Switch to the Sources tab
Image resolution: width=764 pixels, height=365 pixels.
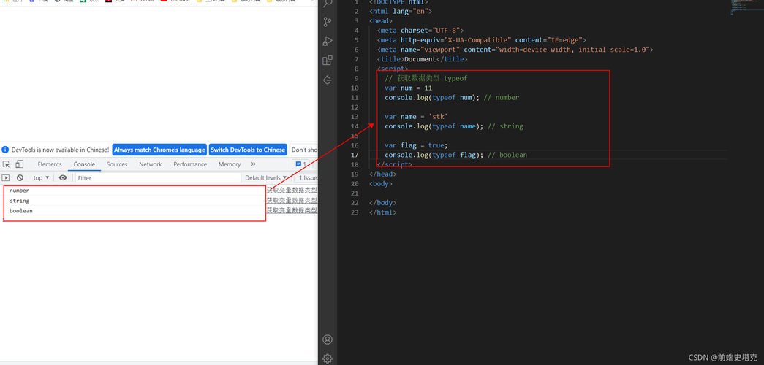[117, 164]
